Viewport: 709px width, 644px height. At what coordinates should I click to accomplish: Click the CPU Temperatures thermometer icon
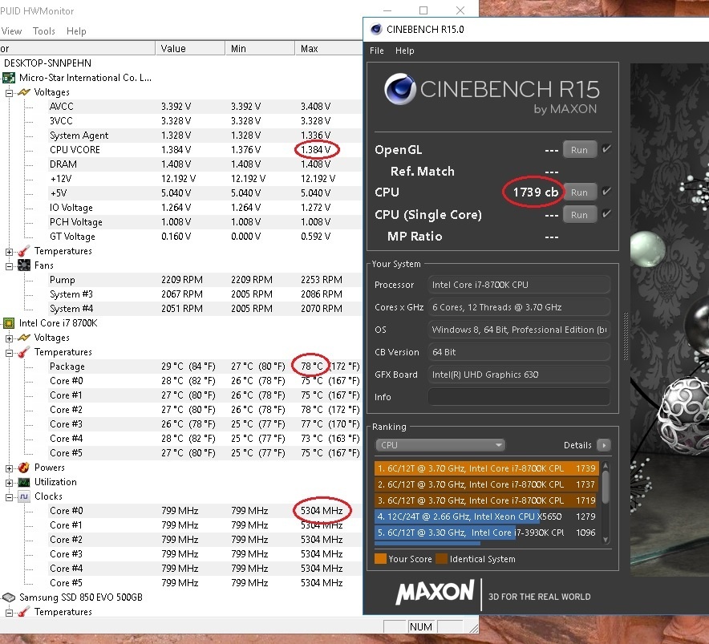coord(23,352)
